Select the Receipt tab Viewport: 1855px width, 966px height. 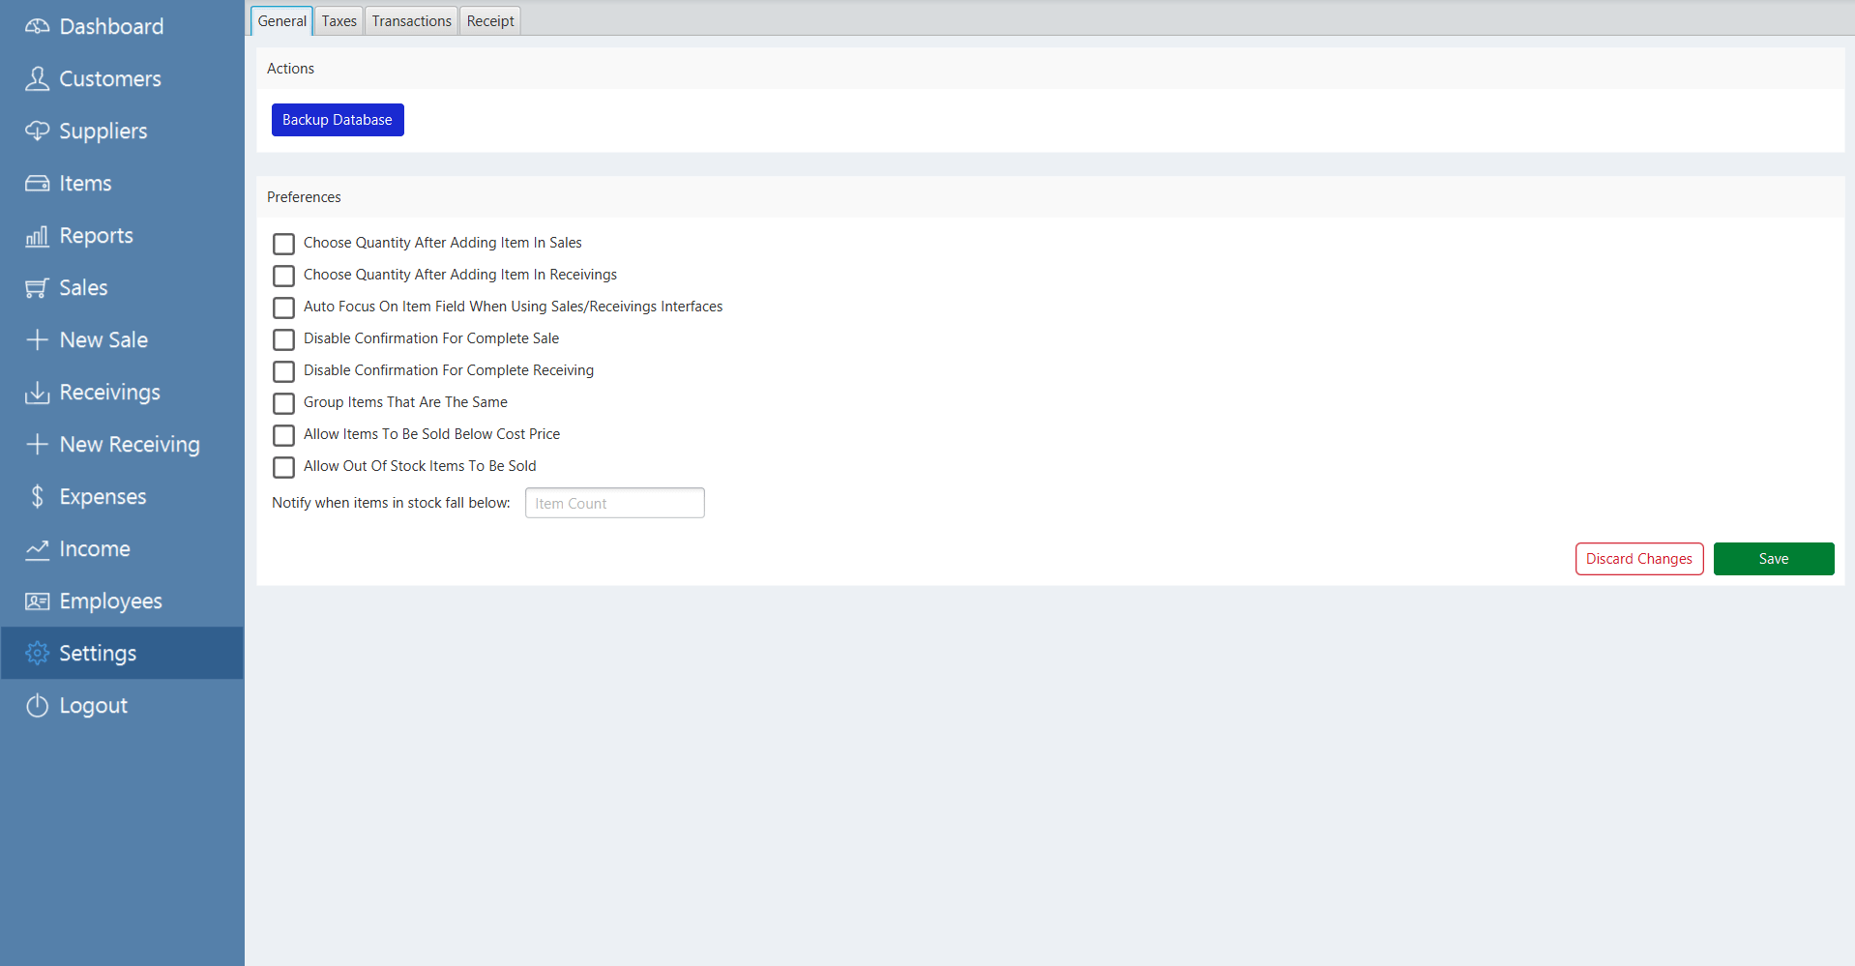point(490,21)
